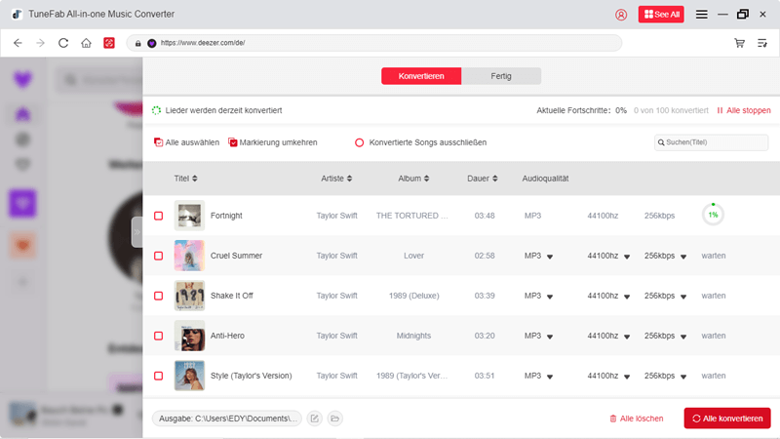Edit output path with the pencil icon

[314, 419]
